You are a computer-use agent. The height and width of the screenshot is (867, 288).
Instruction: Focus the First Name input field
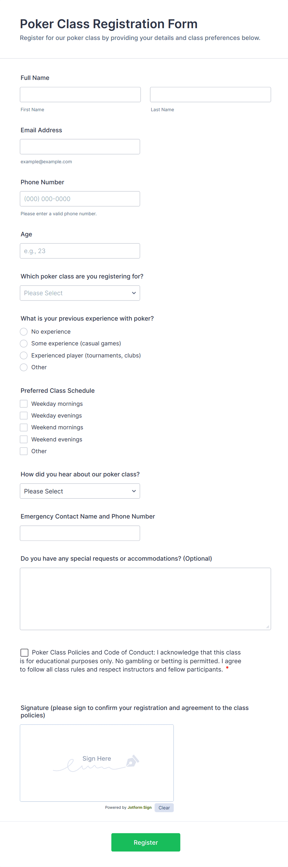80,94
